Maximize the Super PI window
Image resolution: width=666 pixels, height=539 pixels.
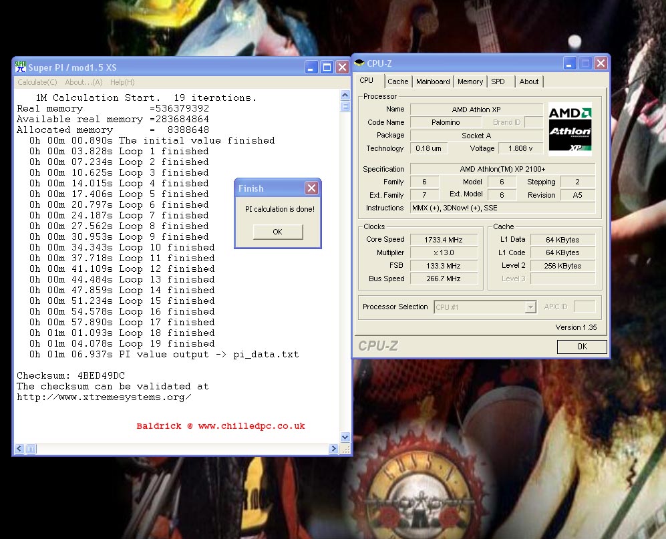tap(327, 67)
